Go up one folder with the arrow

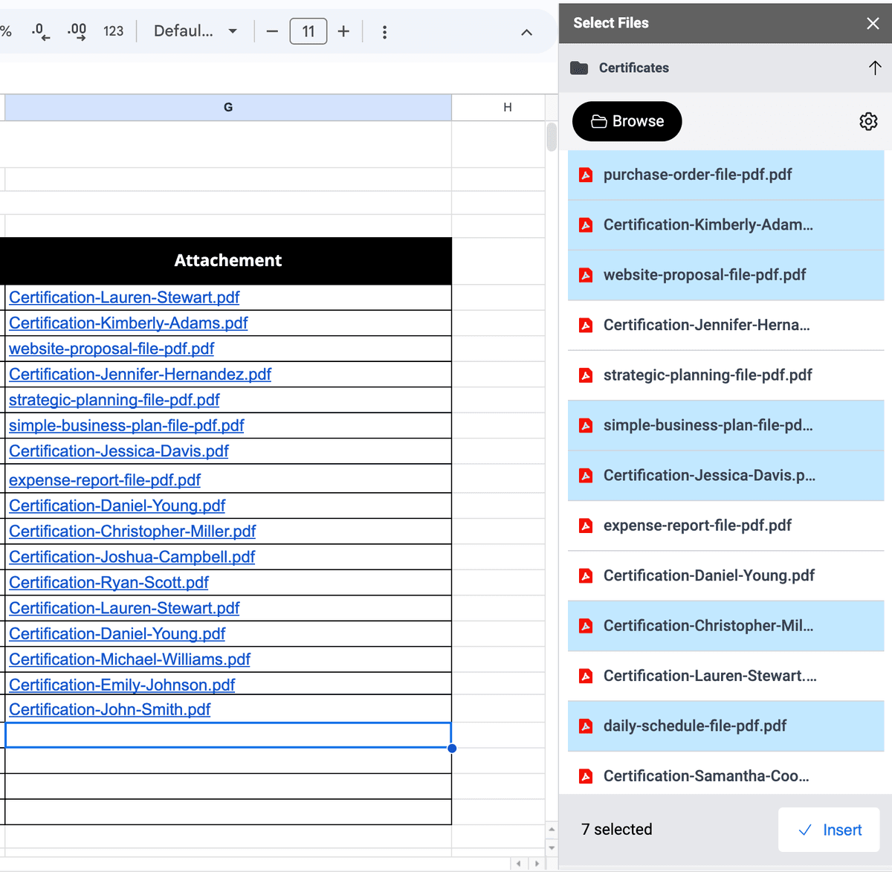pyautogui.click(x=875, y=68)
